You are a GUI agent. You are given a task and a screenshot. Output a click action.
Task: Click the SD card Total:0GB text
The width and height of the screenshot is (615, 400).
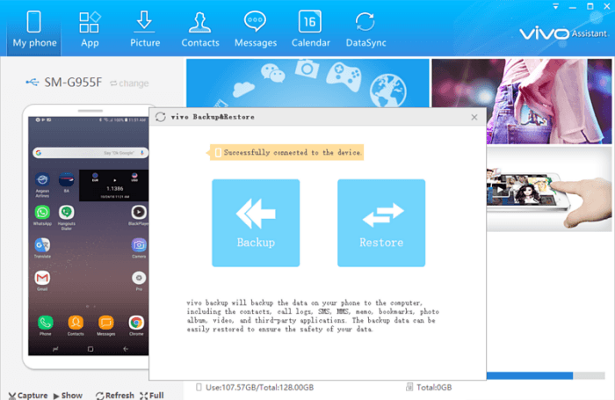click(x=434, y=388)
